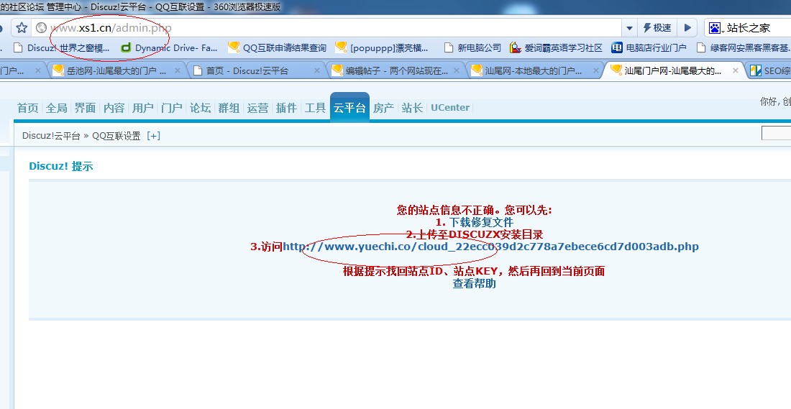This screenshot has height=409, width=791.
Task: Click the [+] add shortcut link in breadcrumb
Action: coord(153,136)
